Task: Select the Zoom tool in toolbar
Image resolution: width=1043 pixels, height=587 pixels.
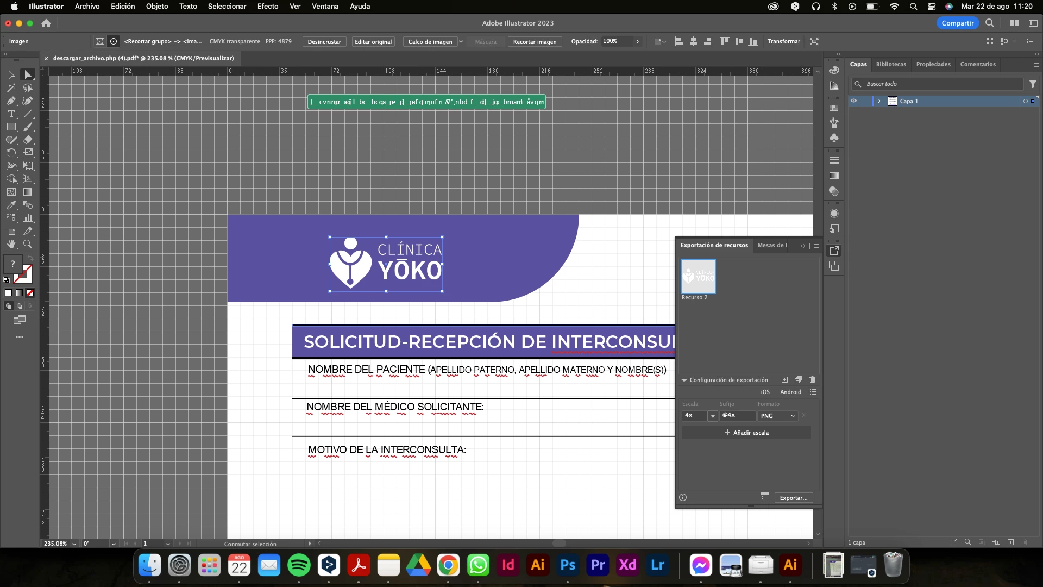Action: point(28,245)
